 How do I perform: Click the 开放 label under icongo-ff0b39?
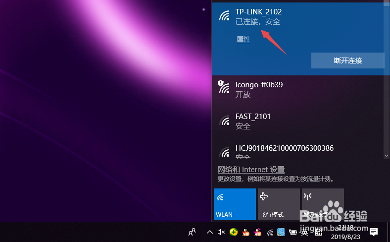click(x=243, y=94)
